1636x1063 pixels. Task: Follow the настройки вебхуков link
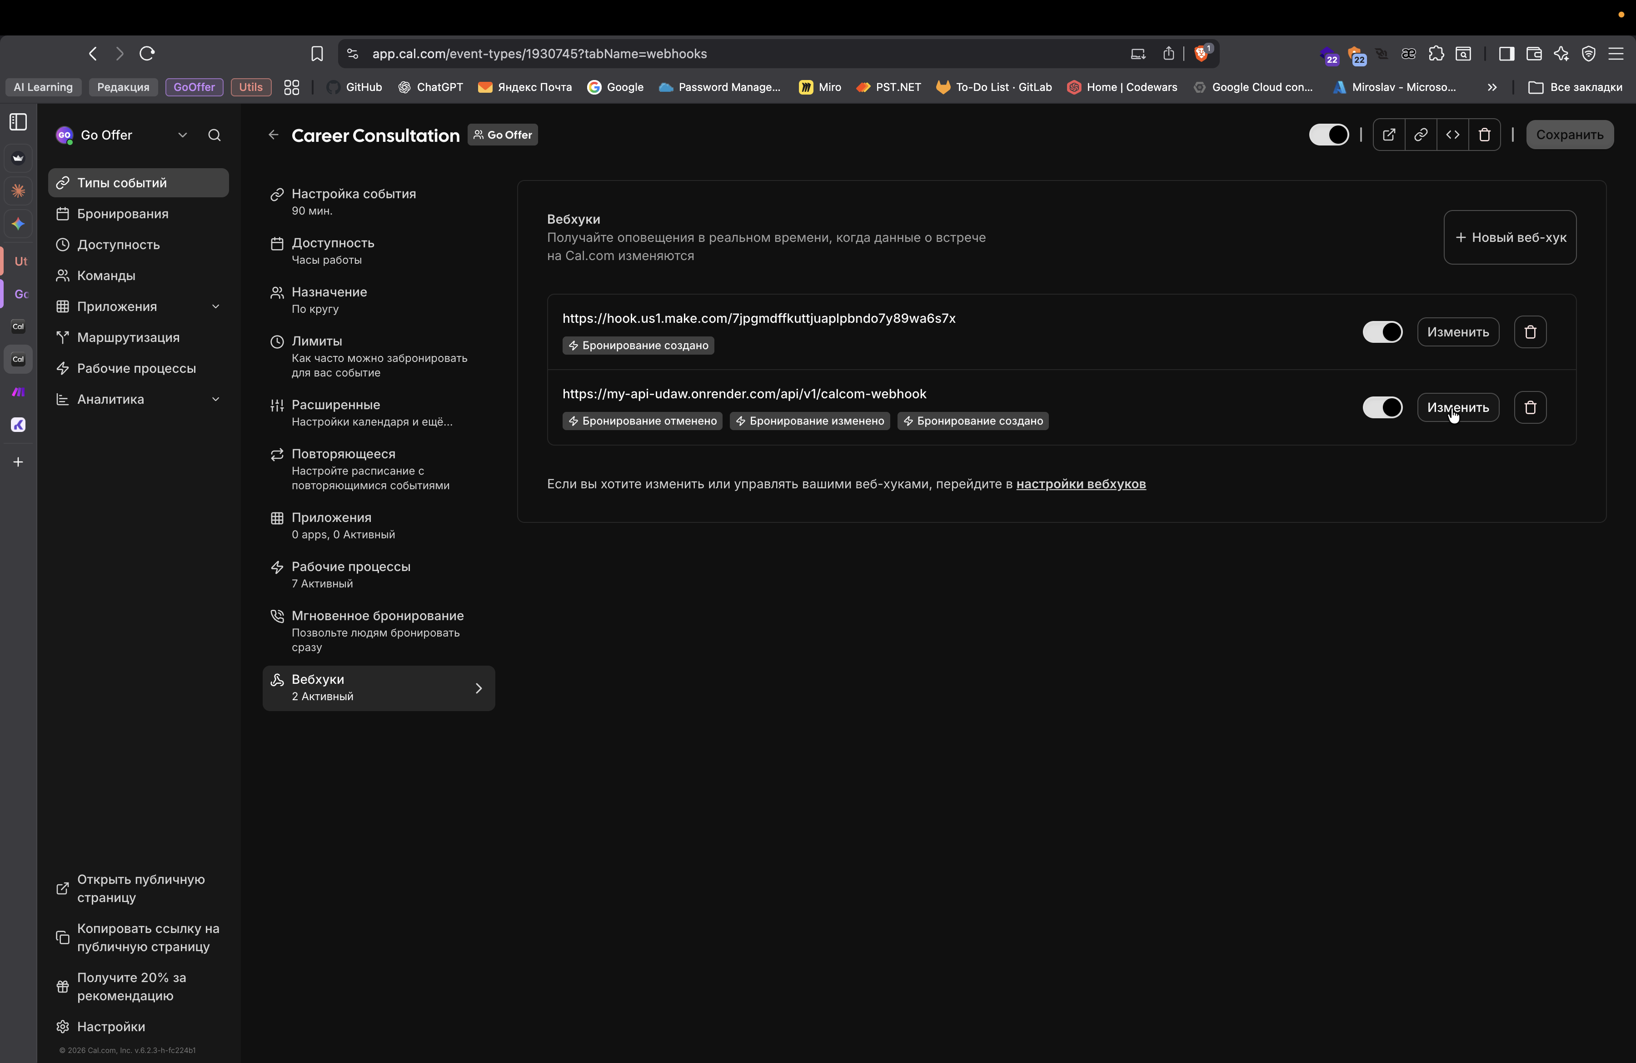pos(1081,484)
